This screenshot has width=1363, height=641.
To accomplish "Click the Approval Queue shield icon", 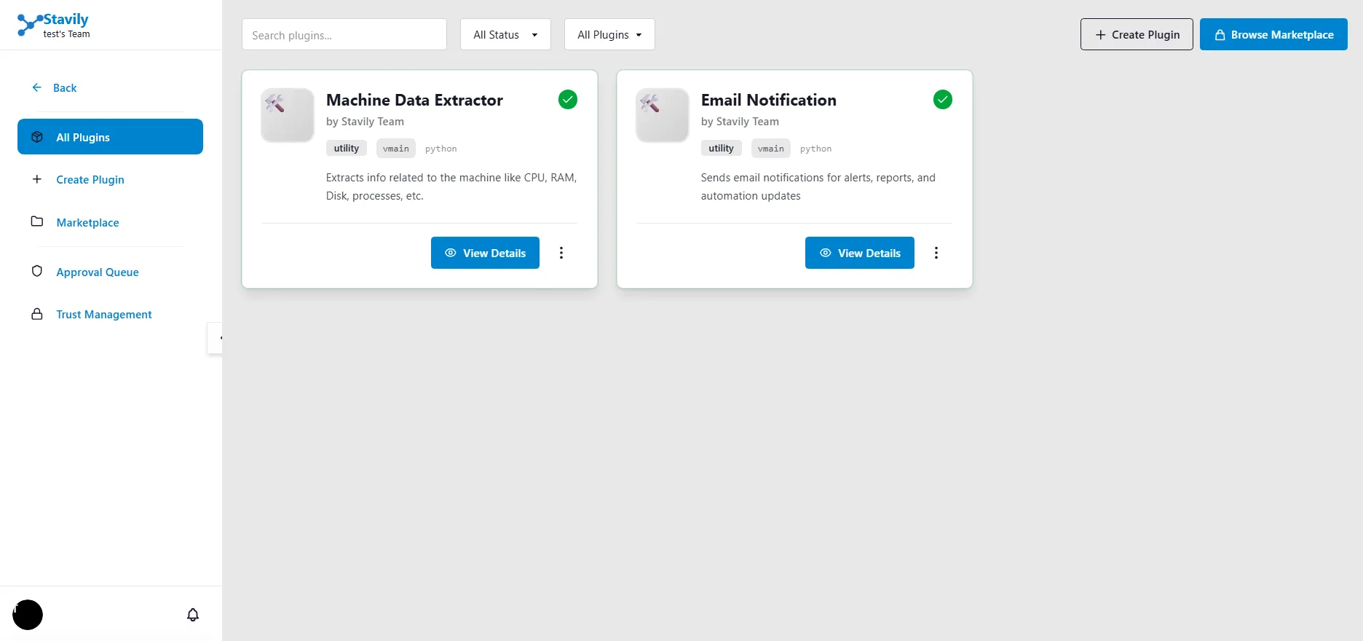I will point(37,271).
